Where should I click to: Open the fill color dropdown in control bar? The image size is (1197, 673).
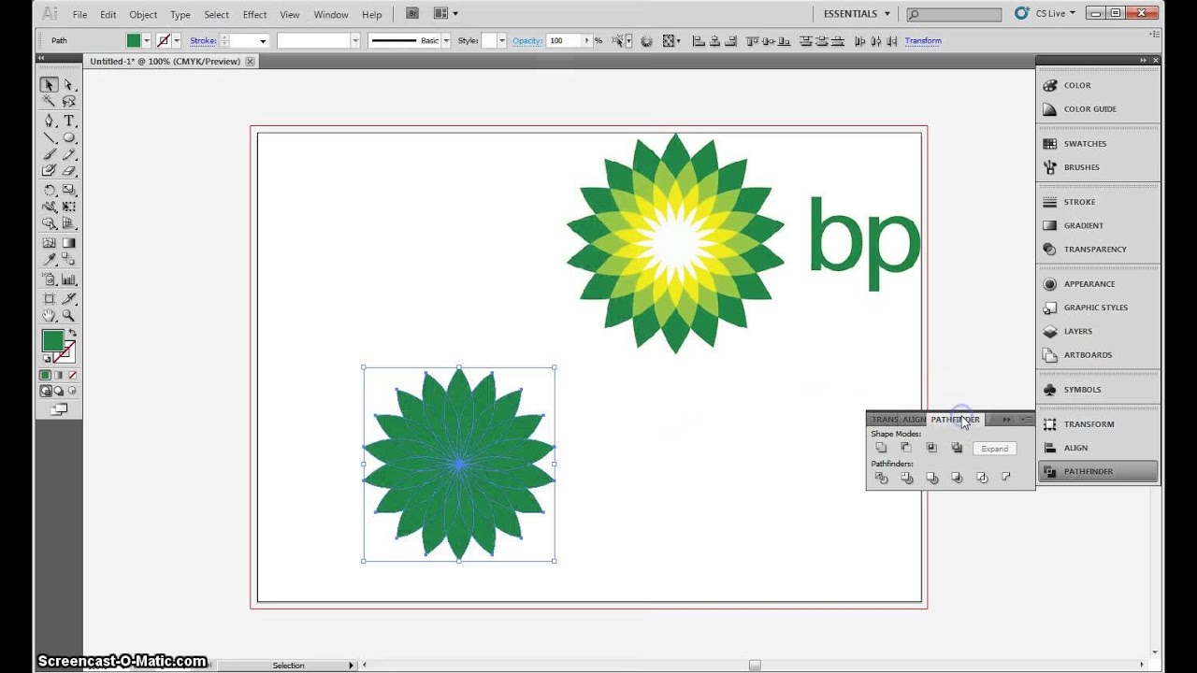click(x=147, y=41)
